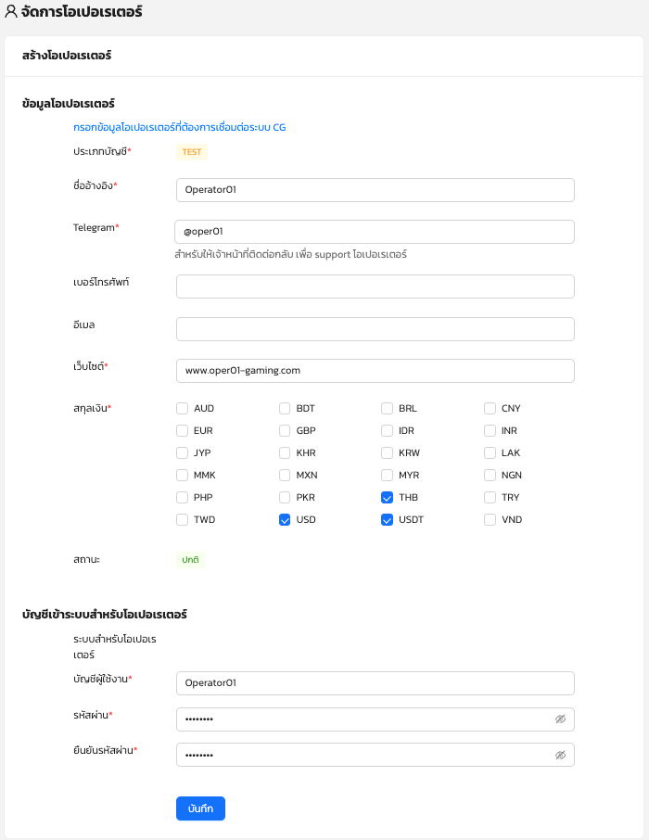Select the VND currency checkbox

point(490,519)
